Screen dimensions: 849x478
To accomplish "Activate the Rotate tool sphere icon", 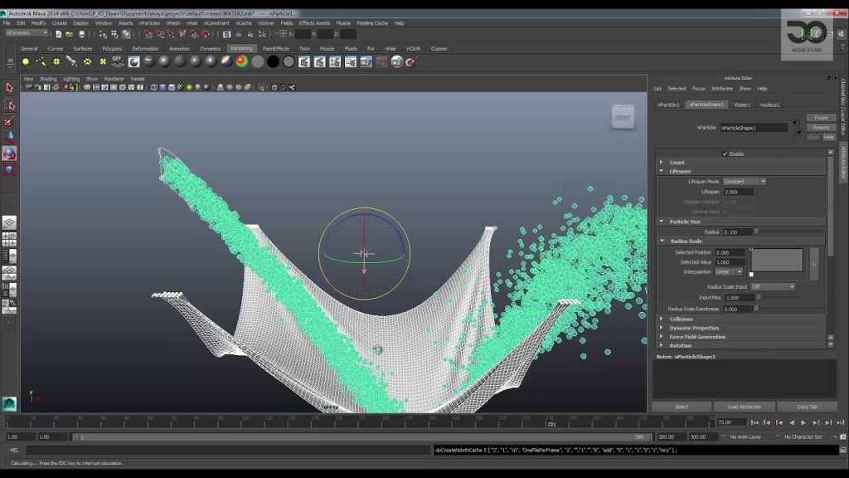I will [9, 154].
